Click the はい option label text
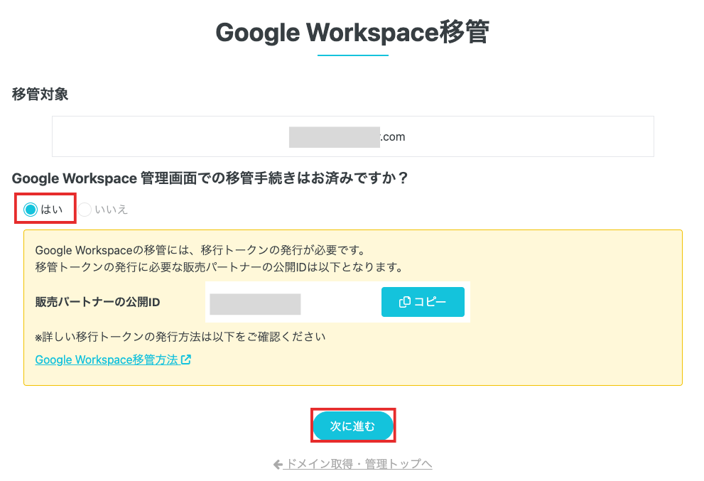 (x=52, y=210)
